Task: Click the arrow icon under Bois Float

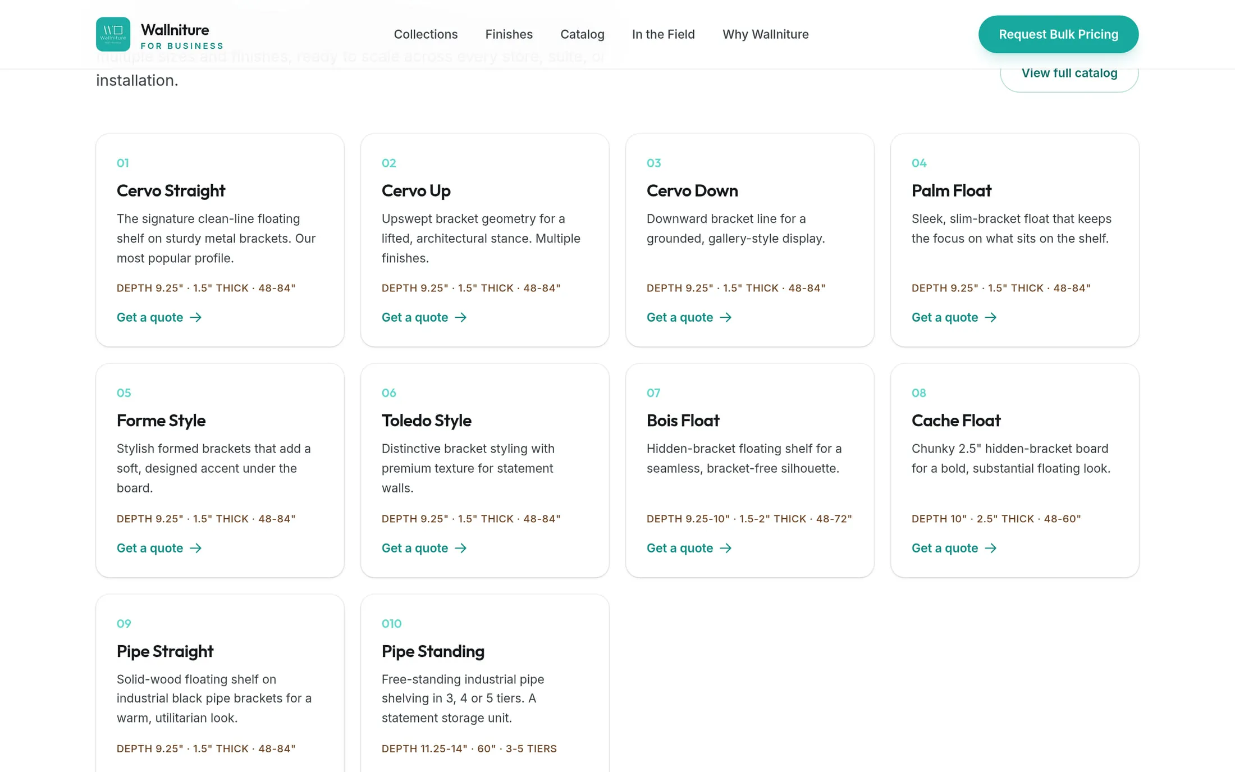Action: click(x=725, y=549)
